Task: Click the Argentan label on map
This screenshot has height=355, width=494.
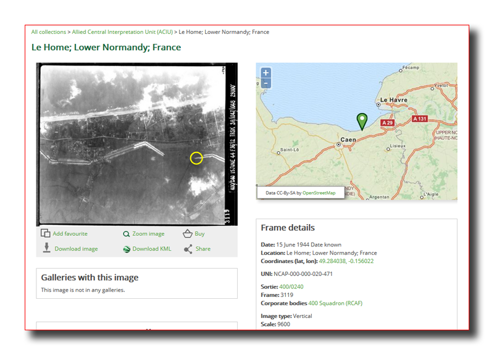Action: pos(379,197)
